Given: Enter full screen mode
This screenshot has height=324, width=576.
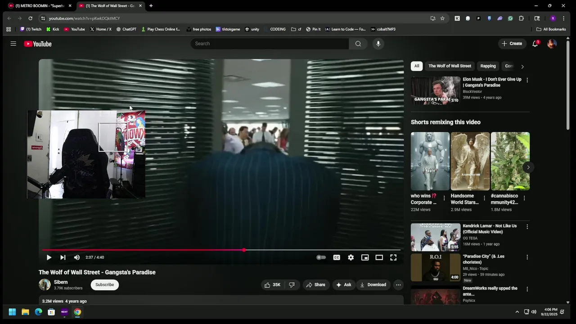Looking at the screenshot, I should tap(393, 257).
